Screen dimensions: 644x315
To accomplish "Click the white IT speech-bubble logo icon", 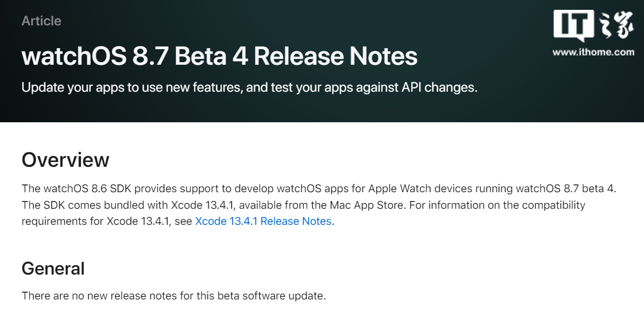I will pyautogui.click(x=574, y=25).
